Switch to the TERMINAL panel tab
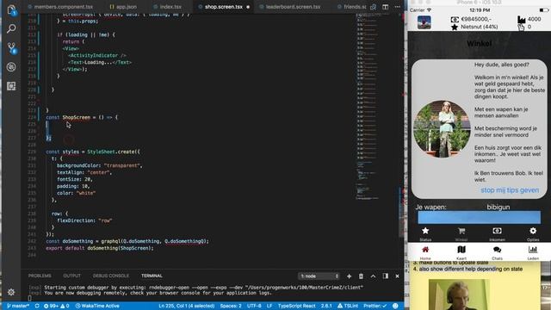 tap(152, 276)
